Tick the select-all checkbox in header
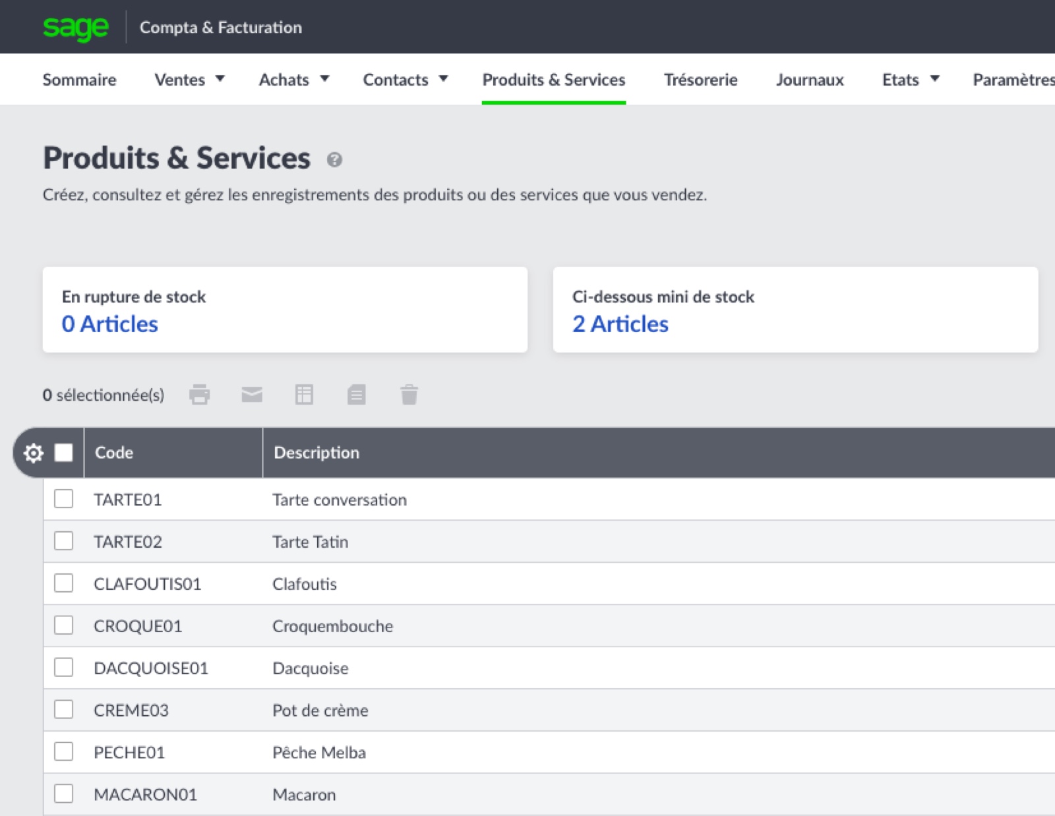 64,453
